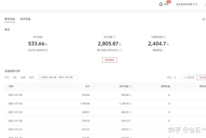Click info icon beside 402.91 in 创作收益 column
Image resolution: width=206 pixels, height=138 pixels.
pos(130,112)
